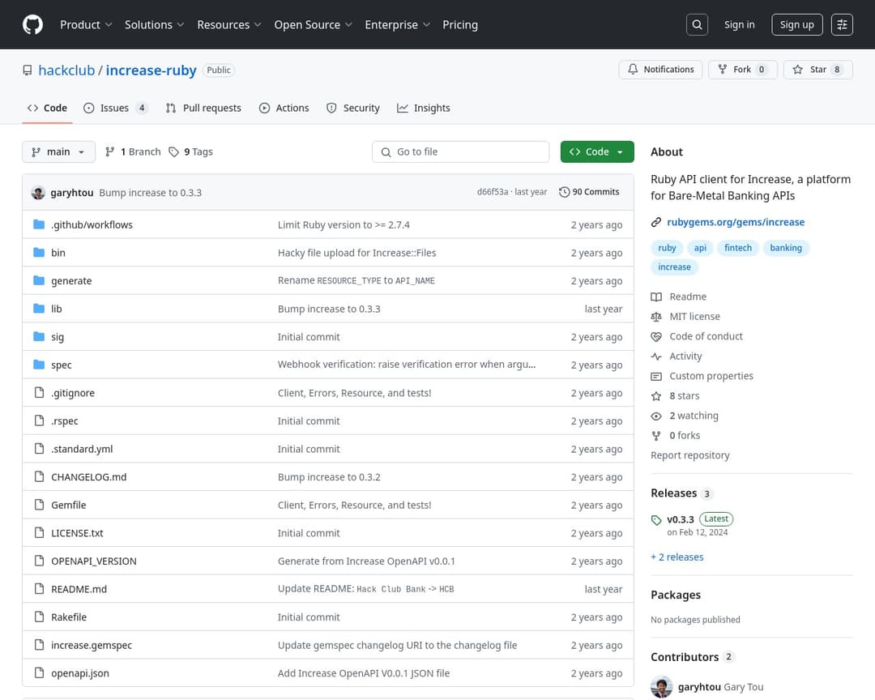The height and width of the screenshot is (700, 875).
Task: Open the .standard.yml file
Action: click(82, 450)
